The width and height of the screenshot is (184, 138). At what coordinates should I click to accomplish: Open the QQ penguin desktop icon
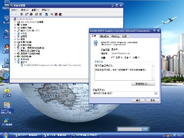point(6,49)
